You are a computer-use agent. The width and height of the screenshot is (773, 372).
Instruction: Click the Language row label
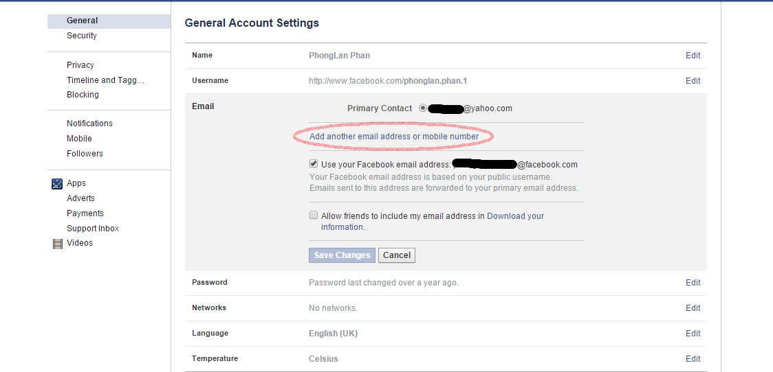(x=210, y=333)
